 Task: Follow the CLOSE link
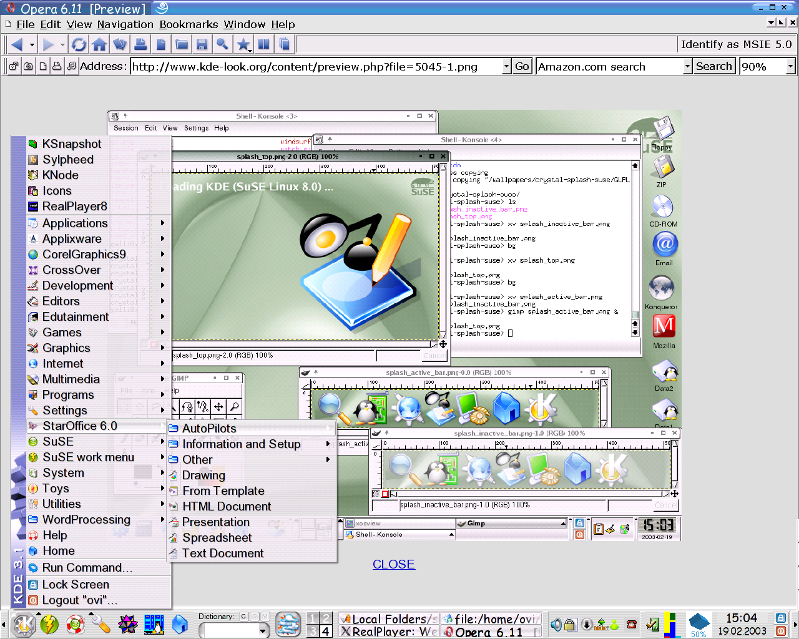(x=393, y=564)
